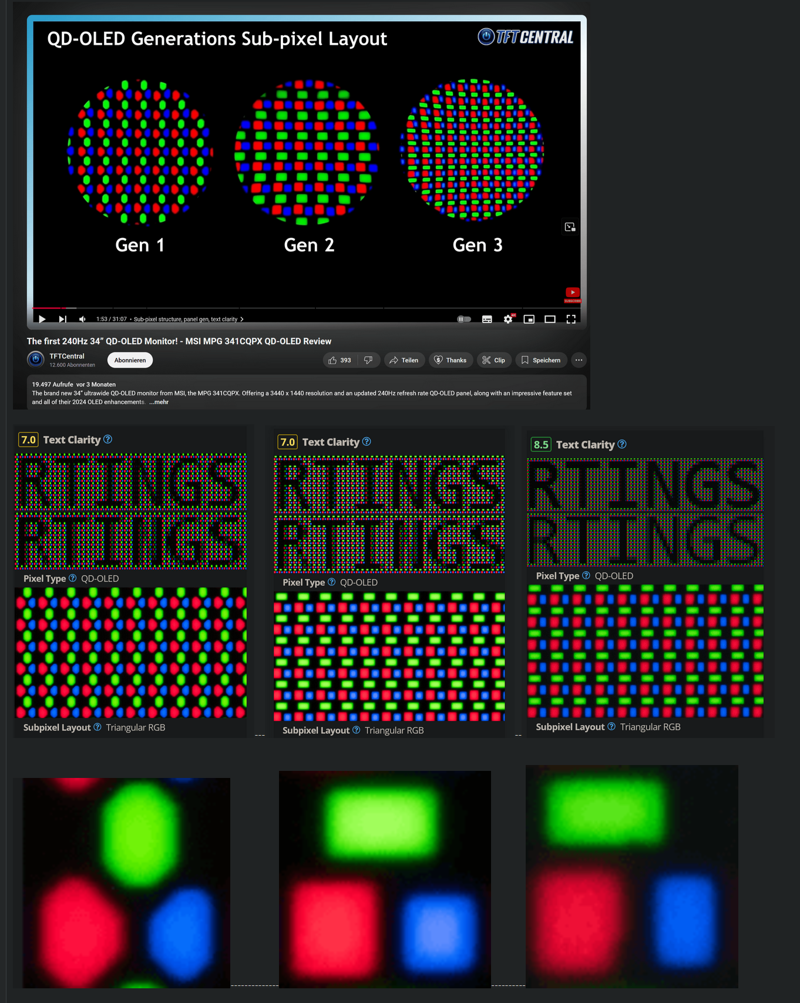Viewport: 800px width, 1003px height.
Task: Enter fullscreen mode
Action: [x=571, y=319]
